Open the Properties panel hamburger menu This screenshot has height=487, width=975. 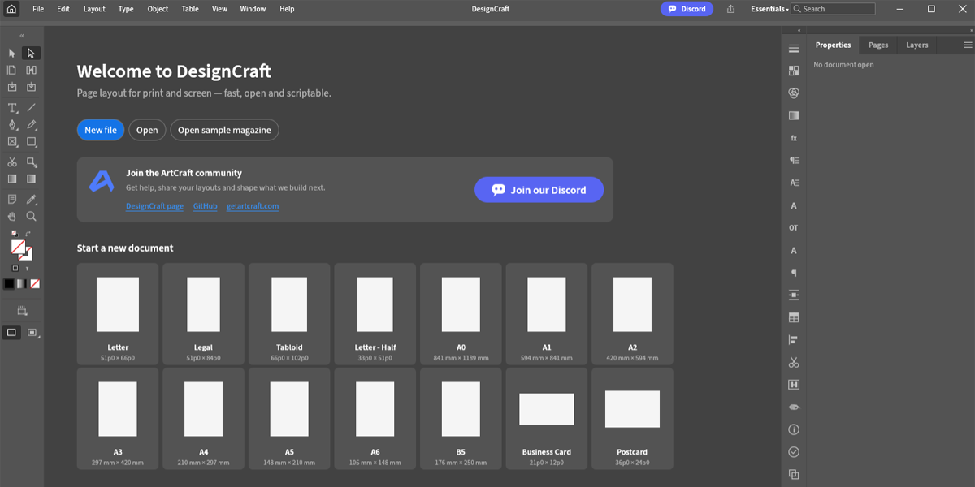[967, 45]
